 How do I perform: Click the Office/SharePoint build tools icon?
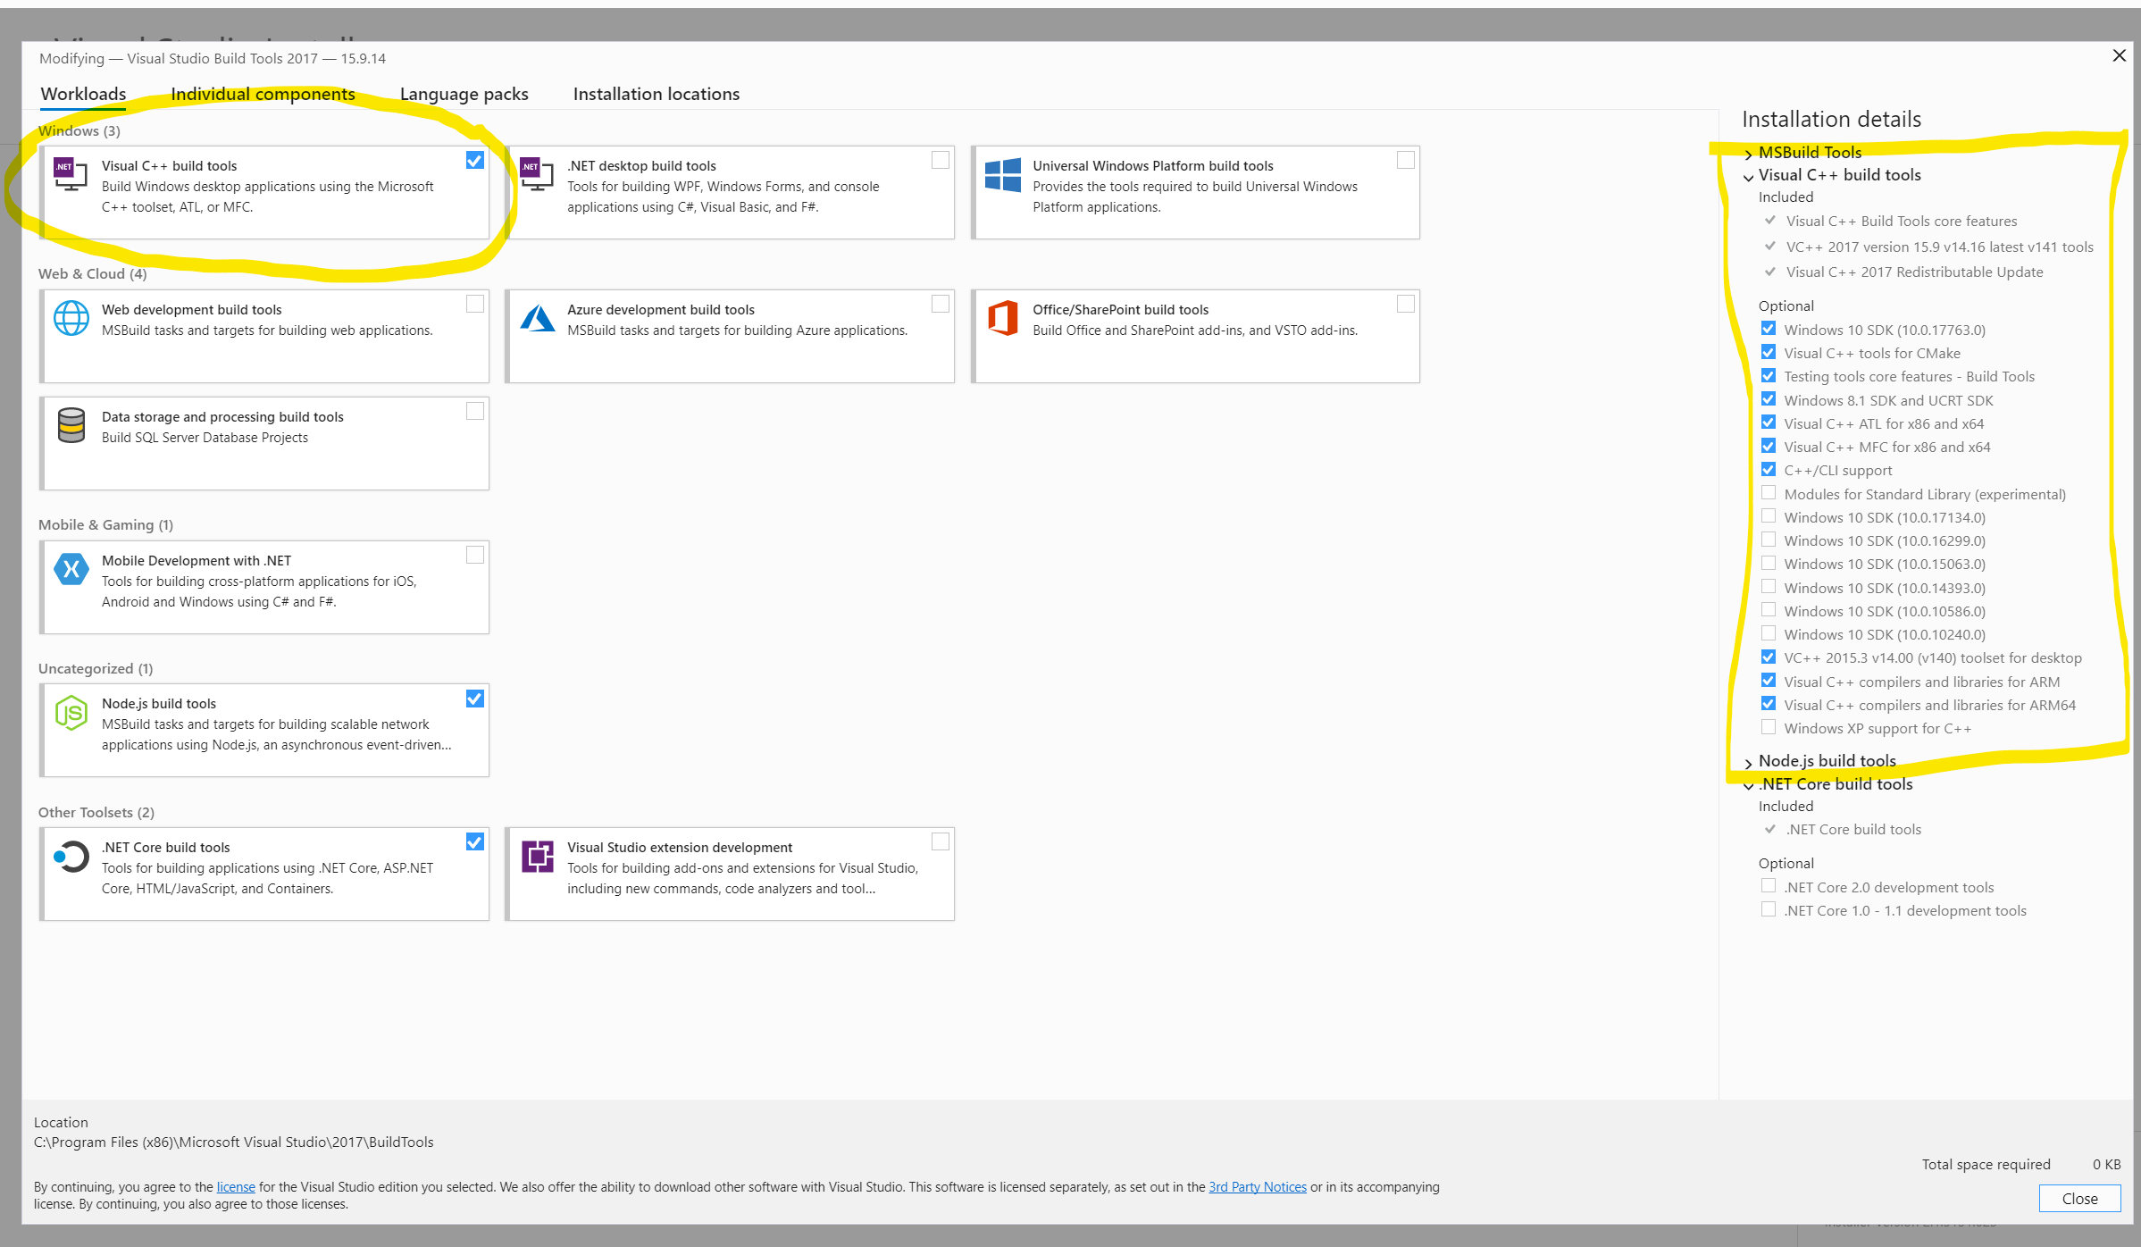tap(1002, 318)
